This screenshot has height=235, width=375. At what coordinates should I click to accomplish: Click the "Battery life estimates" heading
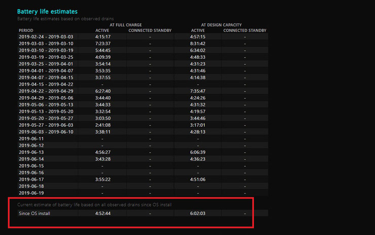[47, 11]
